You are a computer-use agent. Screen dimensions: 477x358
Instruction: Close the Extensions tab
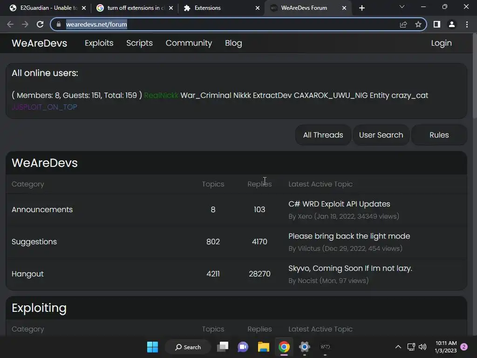(x=258, y=8)
